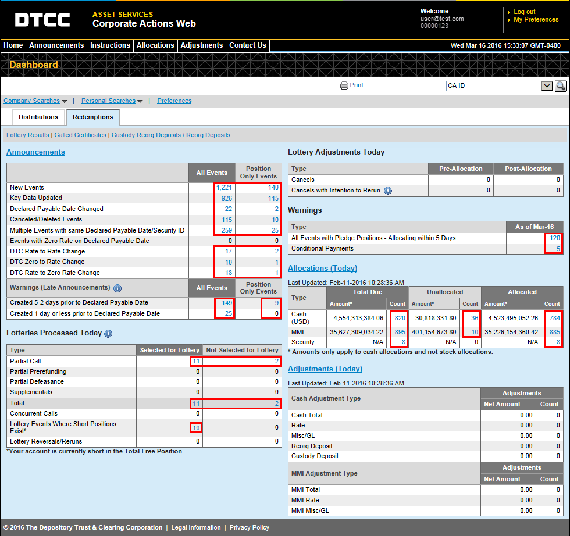Click the Print printer icon

coord(344,85)
